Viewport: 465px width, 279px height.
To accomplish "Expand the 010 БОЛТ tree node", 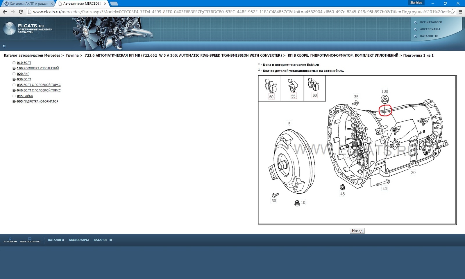I will [14, 63].
